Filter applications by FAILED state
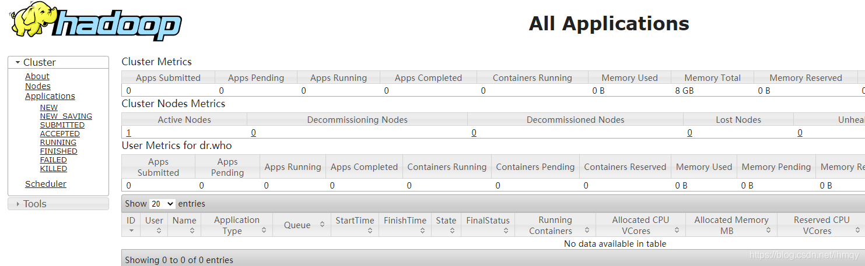Image resolution: width=865 pixels, height=266 pixels. pos(54,159)
